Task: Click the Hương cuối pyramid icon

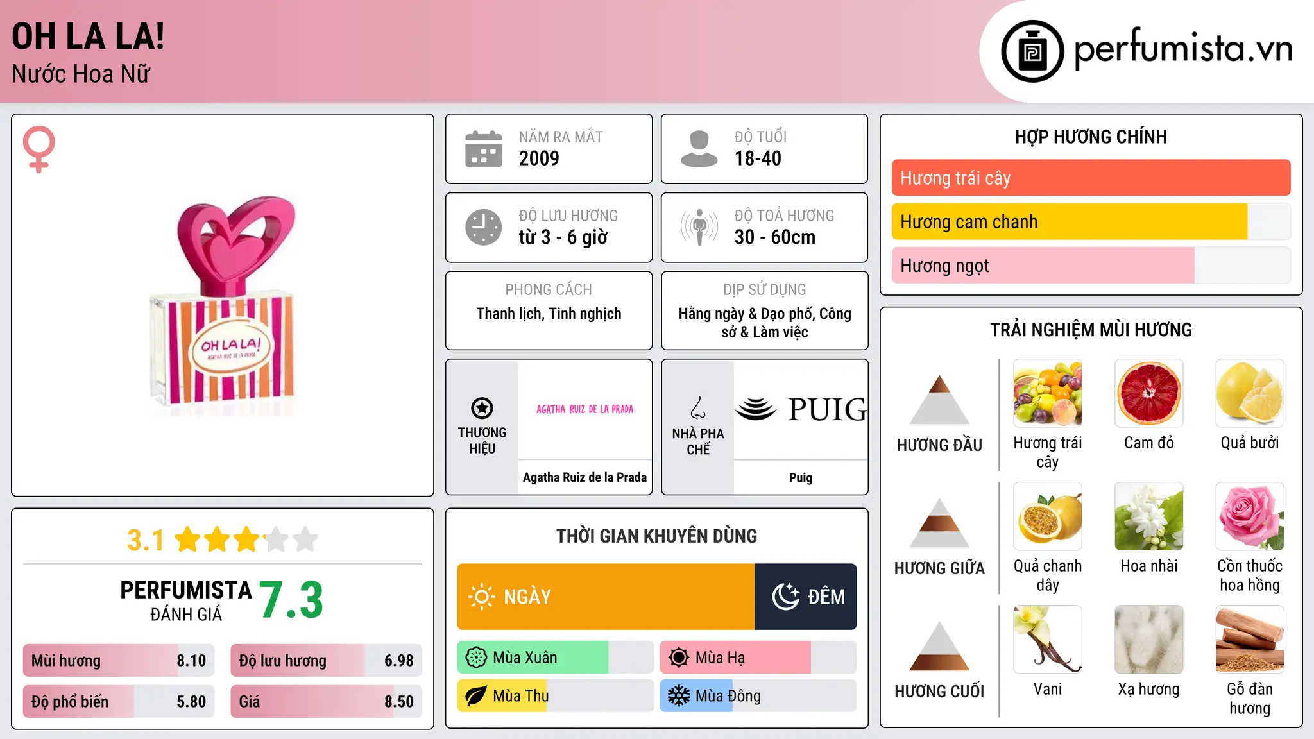Action: click(939, 646)
